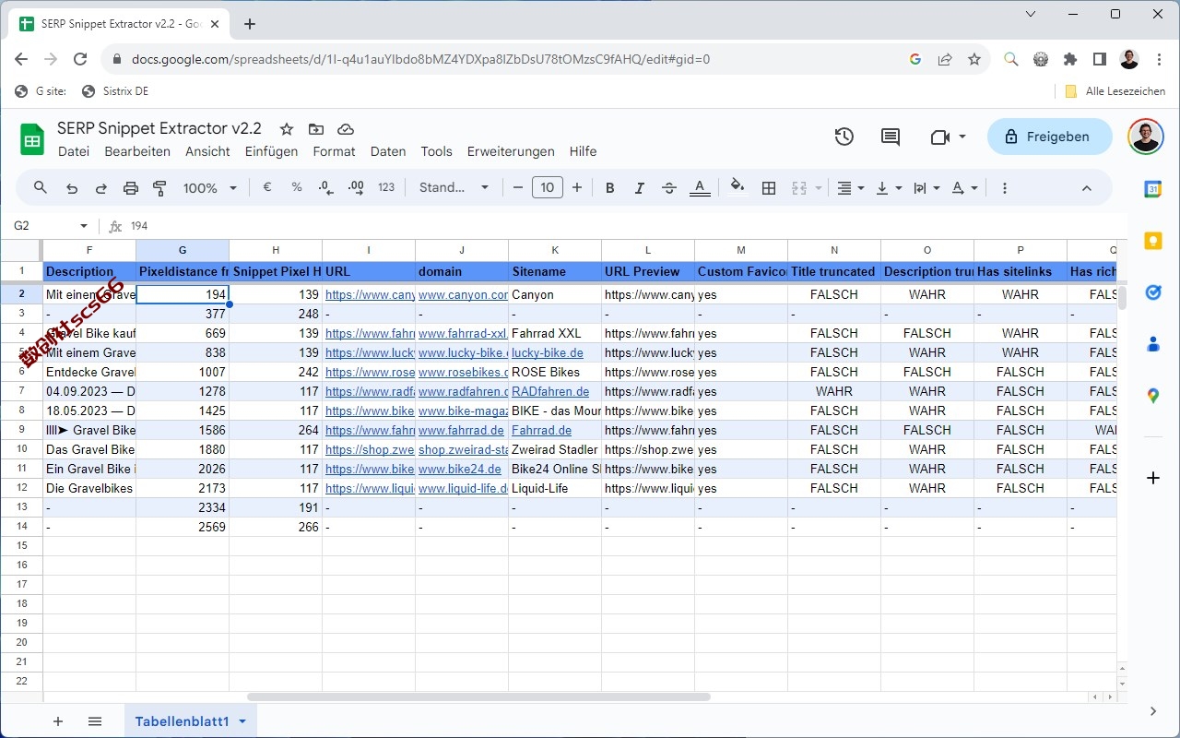
Task: Toggle italic formatting
Action: (x=639, y=187)
